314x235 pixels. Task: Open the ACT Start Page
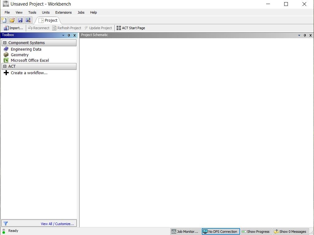131,28
